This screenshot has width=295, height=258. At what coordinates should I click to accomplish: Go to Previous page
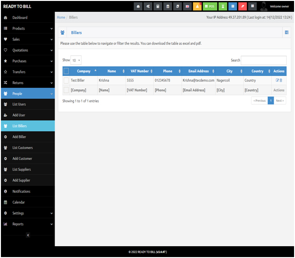point(259,100)
